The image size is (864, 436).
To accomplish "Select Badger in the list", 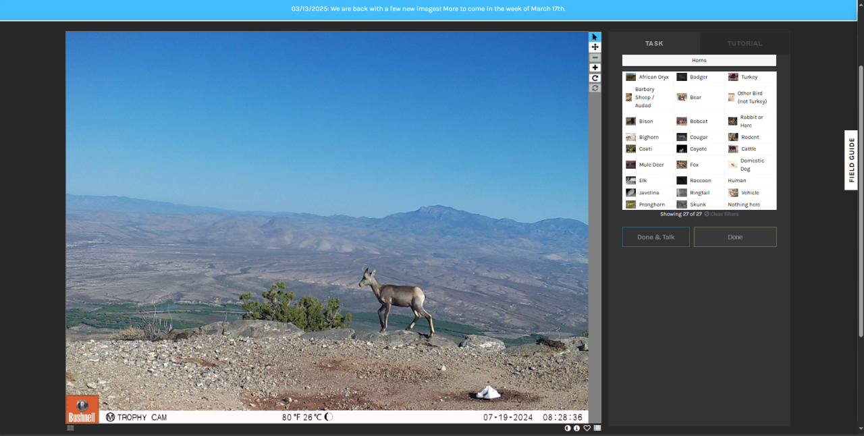I will 699,77.
